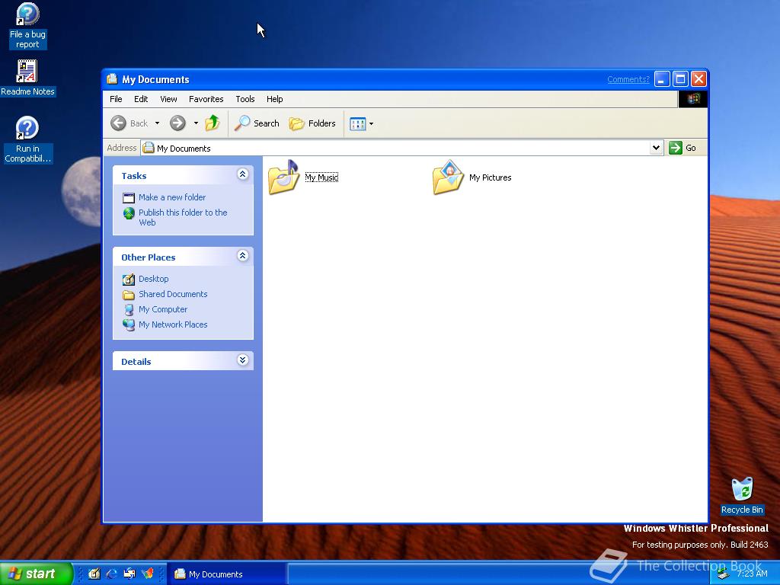This screenshot has width=780, height=585.
Task: Click the Go button
Action: click(x=682, y=148)
